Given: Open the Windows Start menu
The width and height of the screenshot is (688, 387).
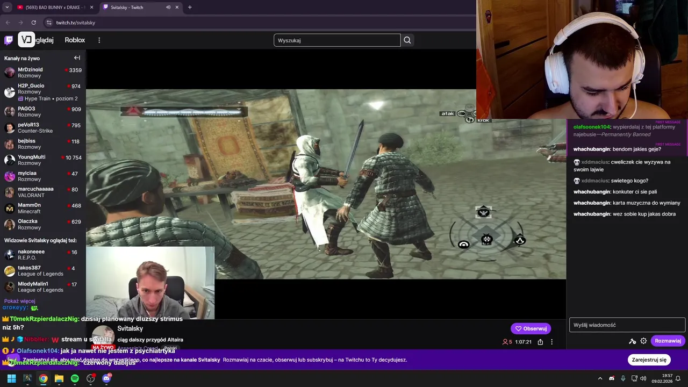Looking at the screenshot, I should [x=11, y=378].
